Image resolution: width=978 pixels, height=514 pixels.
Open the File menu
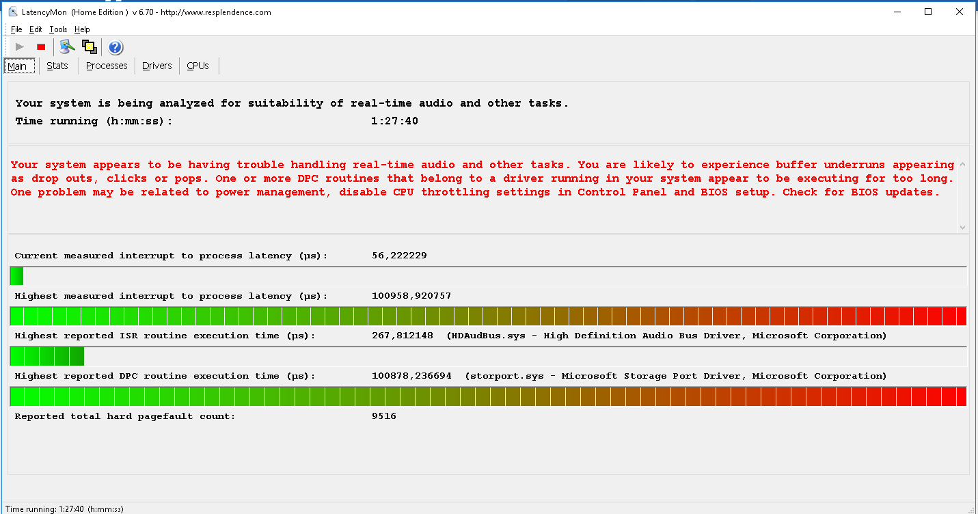click(16, 29)
